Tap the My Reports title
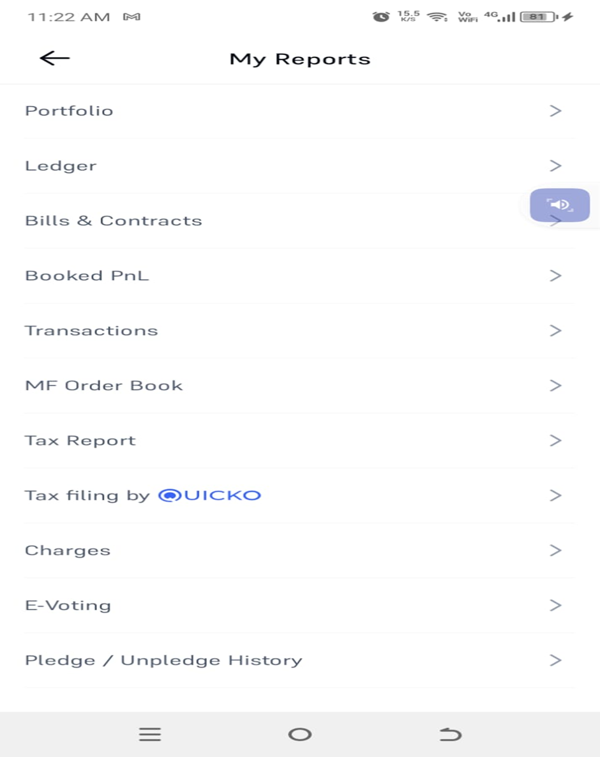This screenshot has height=757, width=600. (300, 59)
